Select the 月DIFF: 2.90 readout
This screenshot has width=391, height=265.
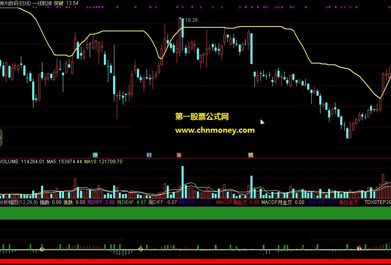pos(101,202)
